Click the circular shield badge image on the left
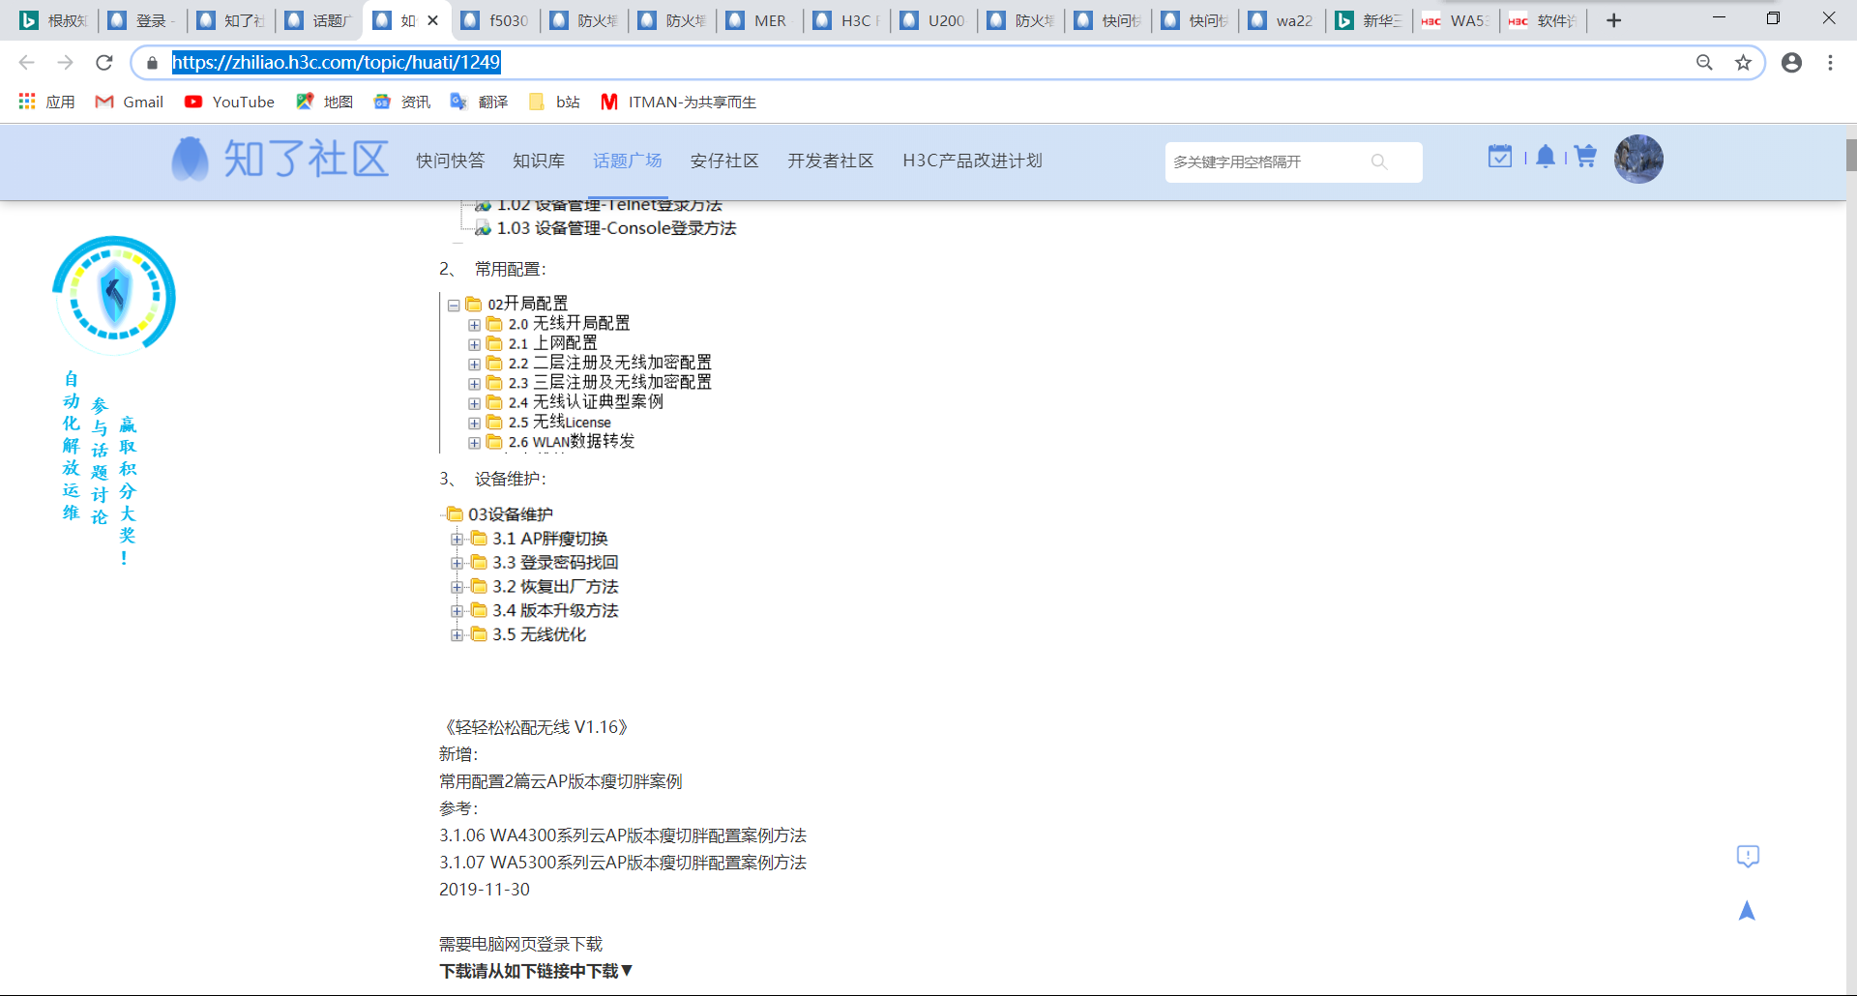 (x=114, y=295)
